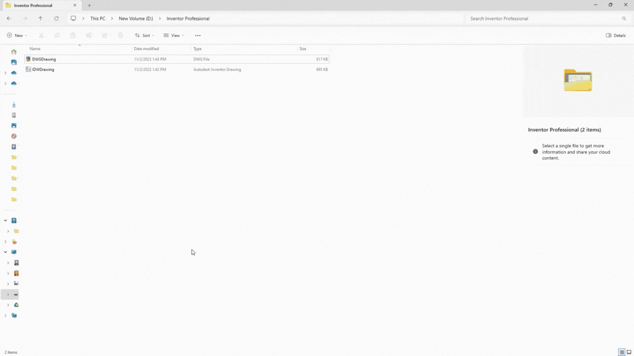Screen dimensions: 634x356
Task: Open Google Drive icon in navigation pane
Action: 16,305
